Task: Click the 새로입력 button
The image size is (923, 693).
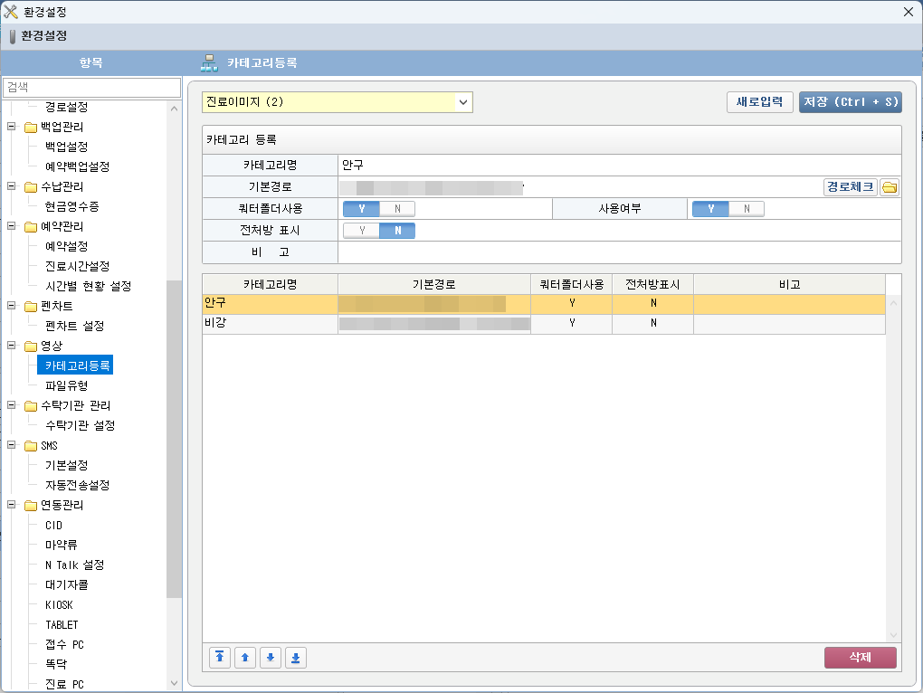Action: (759, 102)
